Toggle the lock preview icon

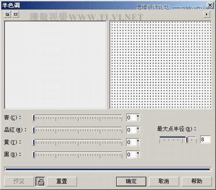coord(40,181)
